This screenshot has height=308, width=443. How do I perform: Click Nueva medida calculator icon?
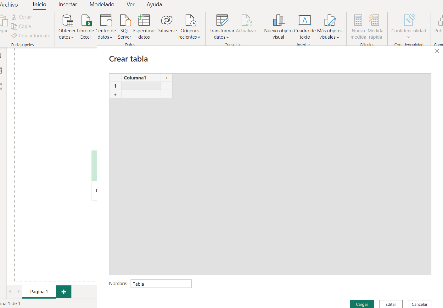click(358, 20)
